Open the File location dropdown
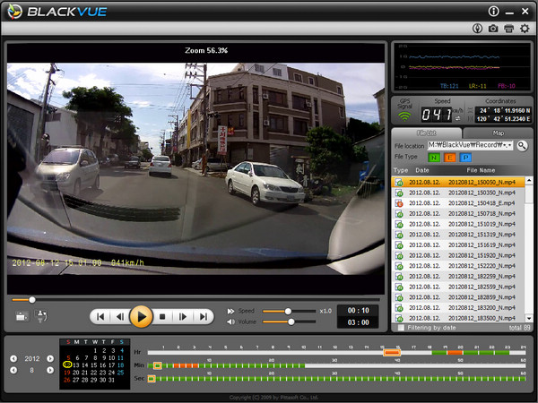The image size is (538, 403). point(508,145)
